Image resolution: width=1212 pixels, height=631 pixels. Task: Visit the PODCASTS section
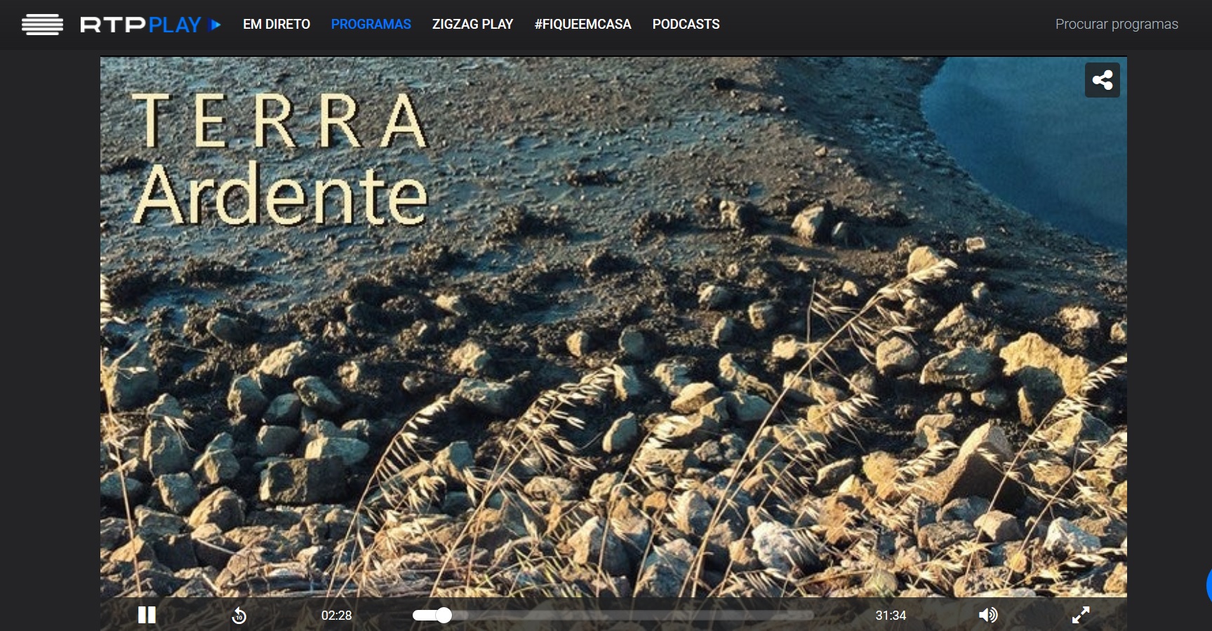pos(686,25)
